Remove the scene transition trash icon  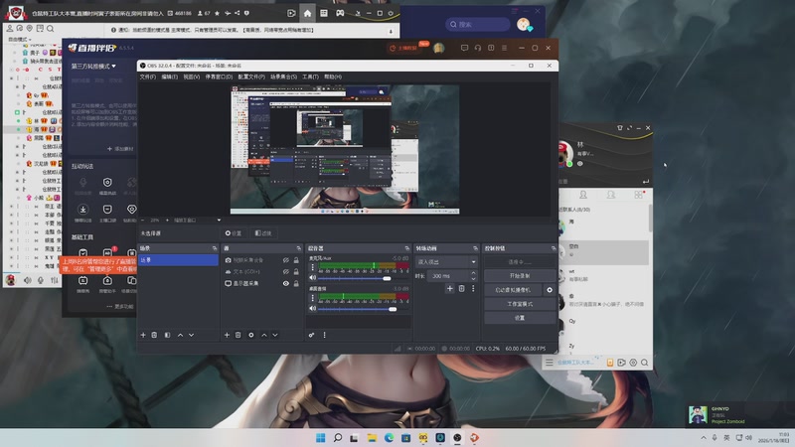pyautogui.click(x=461, y=288)
